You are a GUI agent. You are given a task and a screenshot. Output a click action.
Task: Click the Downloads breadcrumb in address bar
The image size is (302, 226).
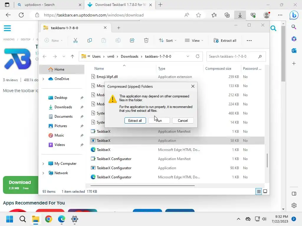coord(130,56)
